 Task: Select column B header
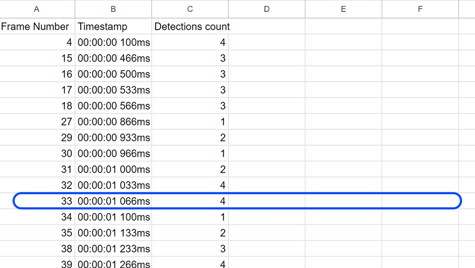(113, 9)
